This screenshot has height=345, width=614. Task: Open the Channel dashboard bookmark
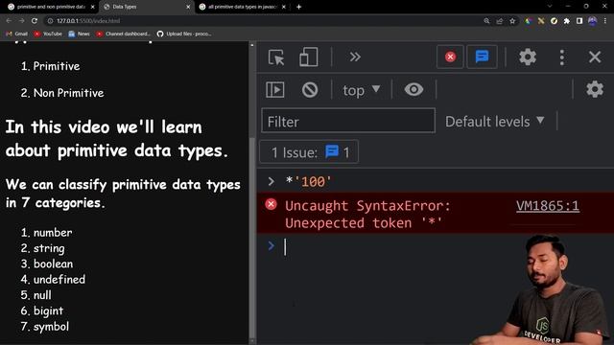tap(123, 34)
